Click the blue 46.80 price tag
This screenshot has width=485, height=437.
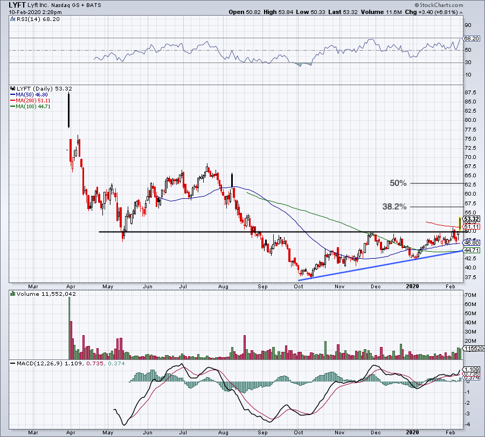pos(472,243)
